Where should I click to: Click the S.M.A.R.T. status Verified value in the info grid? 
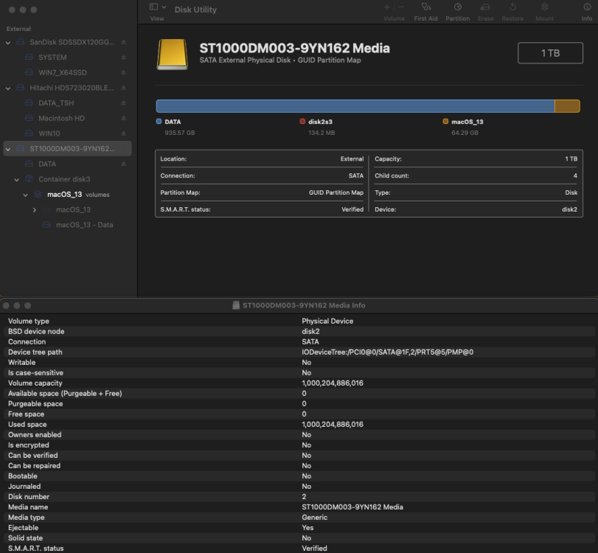coord(352,209)
